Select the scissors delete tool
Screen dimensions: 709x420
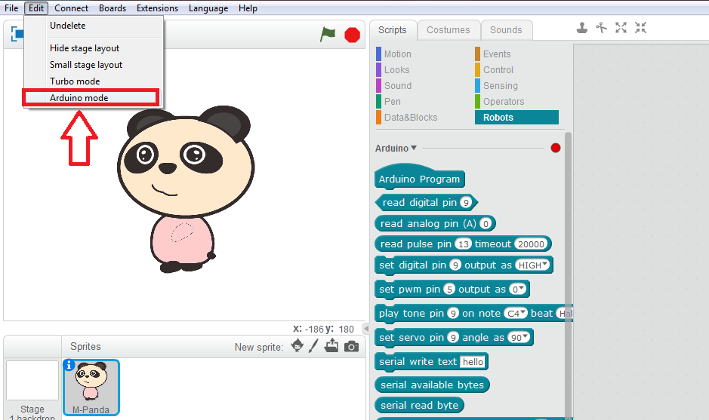tap(602, 28)
